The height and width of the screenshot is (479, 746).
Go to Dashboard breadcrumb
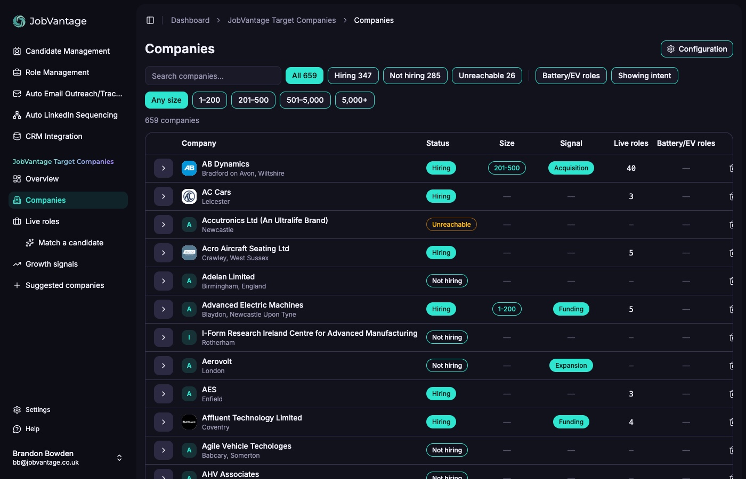(x=190, y=20)
